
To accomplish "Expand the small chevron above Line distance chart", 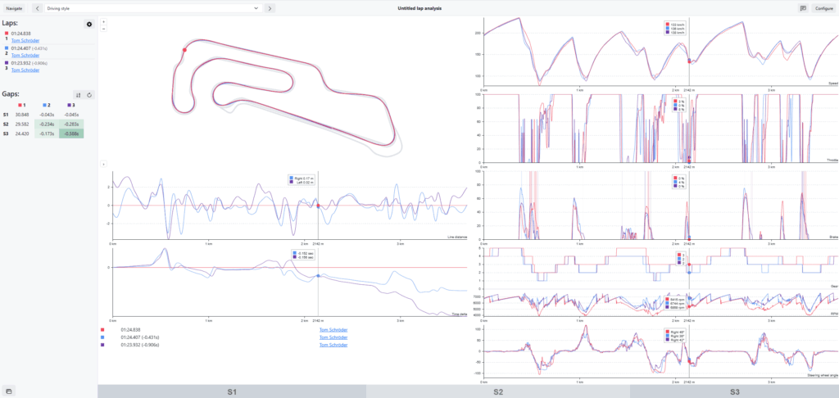I will click(x=104, y=165).
